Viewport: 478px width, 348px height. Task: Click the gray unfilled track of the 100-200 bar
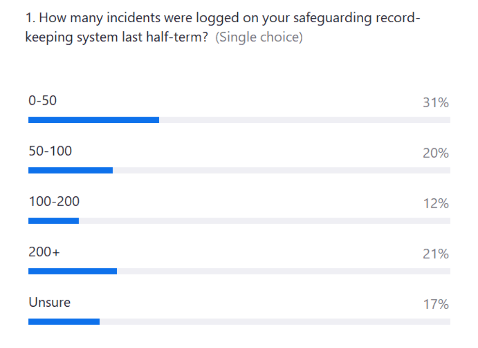[x=264, y=221]
